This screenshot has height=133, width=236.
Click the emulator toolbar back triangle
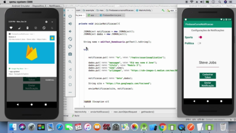tap(70, 69)
